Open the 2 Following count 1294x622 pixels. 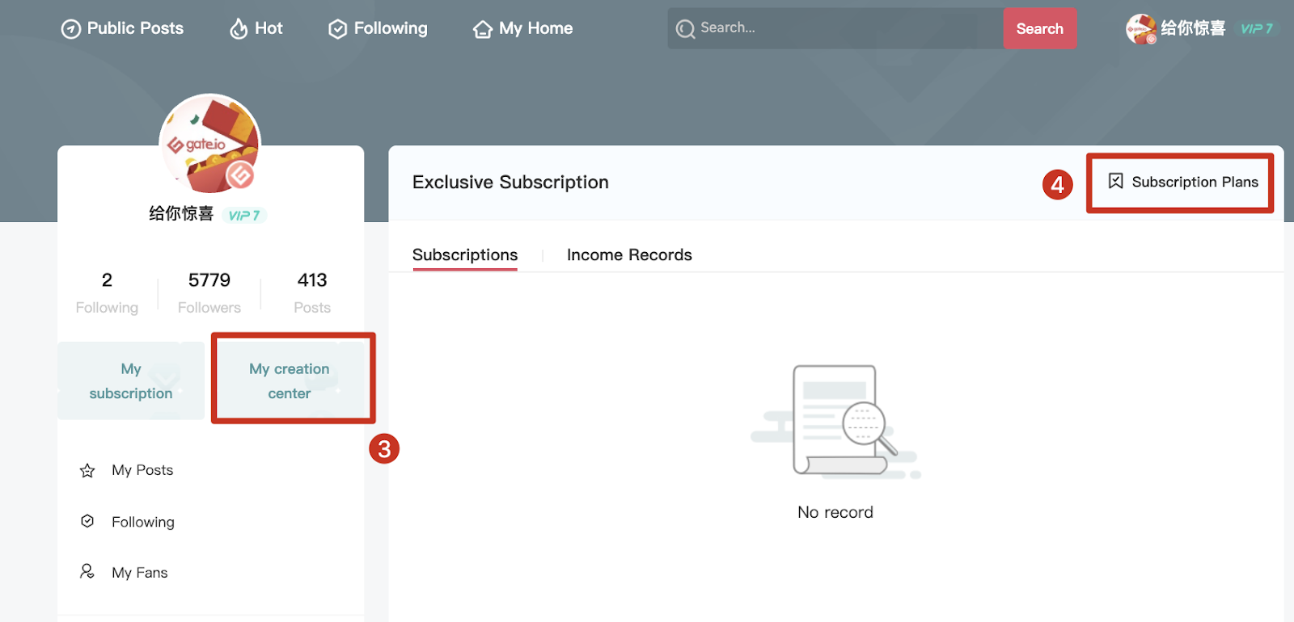click(x=107, y=292)
